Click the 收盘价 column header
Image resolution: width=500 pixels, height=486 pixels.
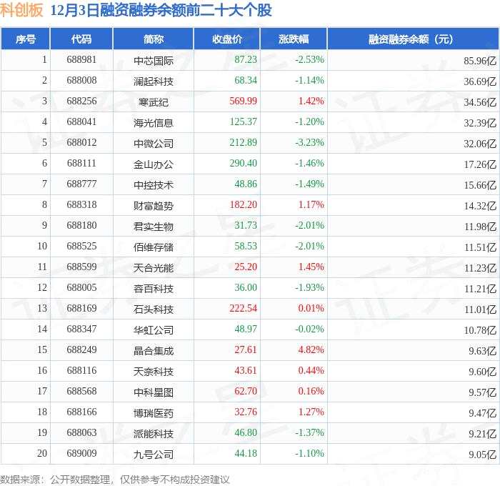click(x=227, y=39)
